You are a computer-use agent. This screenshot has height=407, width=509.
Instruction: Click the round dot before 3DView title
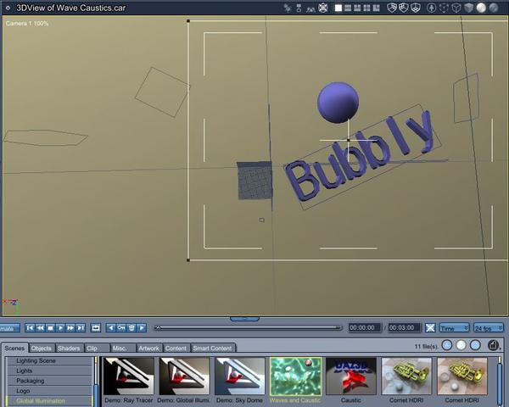[x=8, y=8]
